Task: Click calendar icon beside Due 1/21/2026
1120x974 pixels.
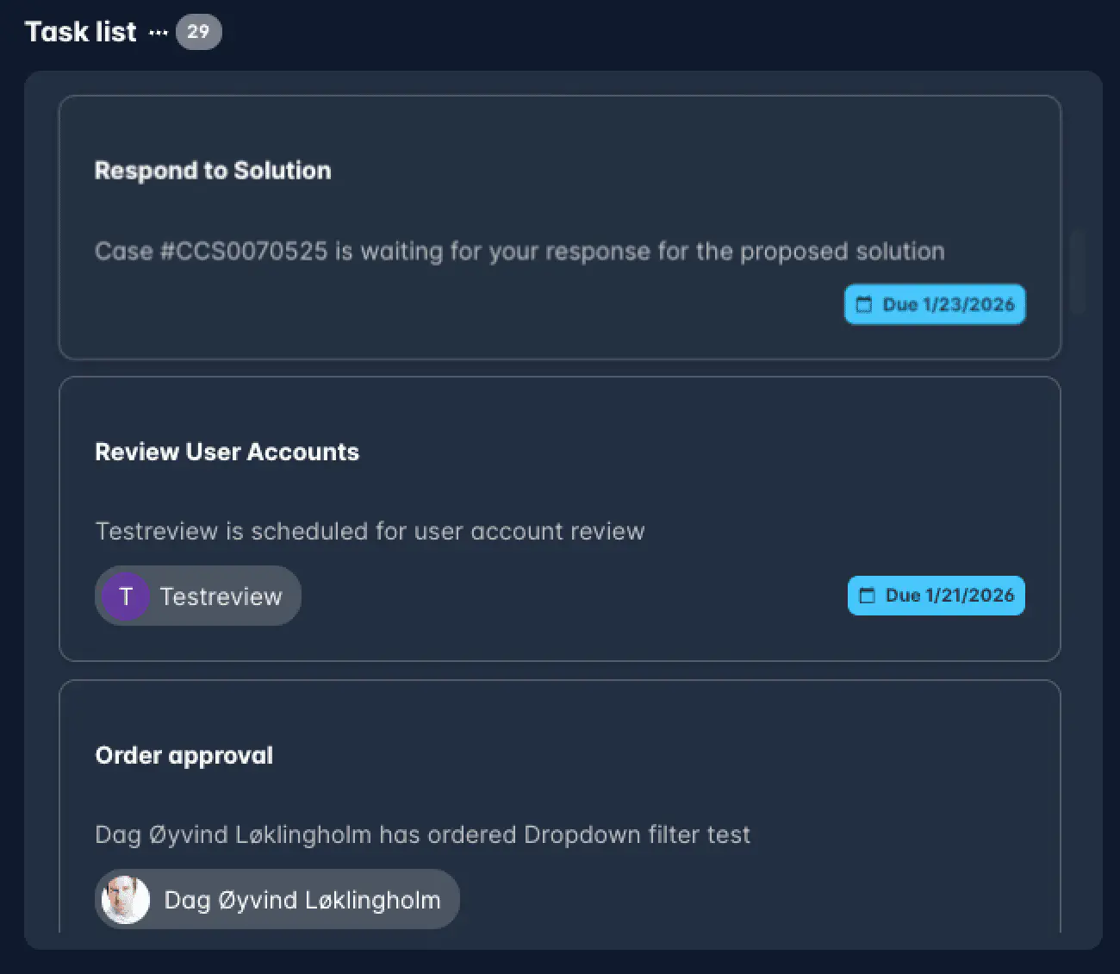Action: click(867, 596)
